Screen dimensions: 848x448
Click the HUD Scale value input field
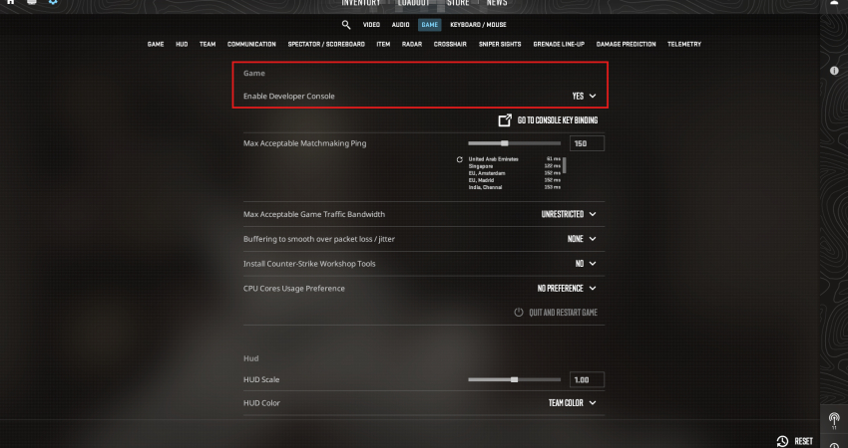(x=587, y=380)
